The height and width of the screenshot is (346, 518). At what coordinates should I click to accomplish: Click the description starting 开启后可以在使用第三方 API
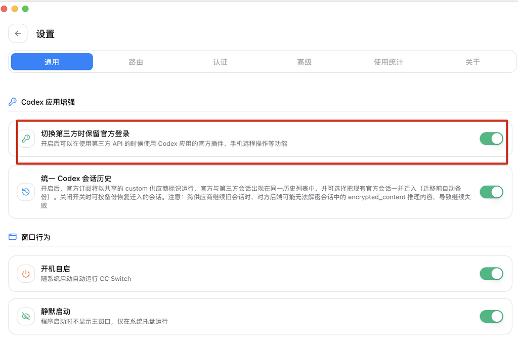click(x=164, y=144)
